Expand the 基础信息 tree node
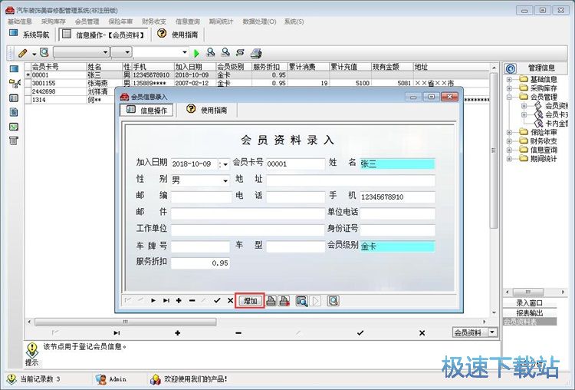The height and width of the screenshot is (390, 575). (x=509, y=79)
